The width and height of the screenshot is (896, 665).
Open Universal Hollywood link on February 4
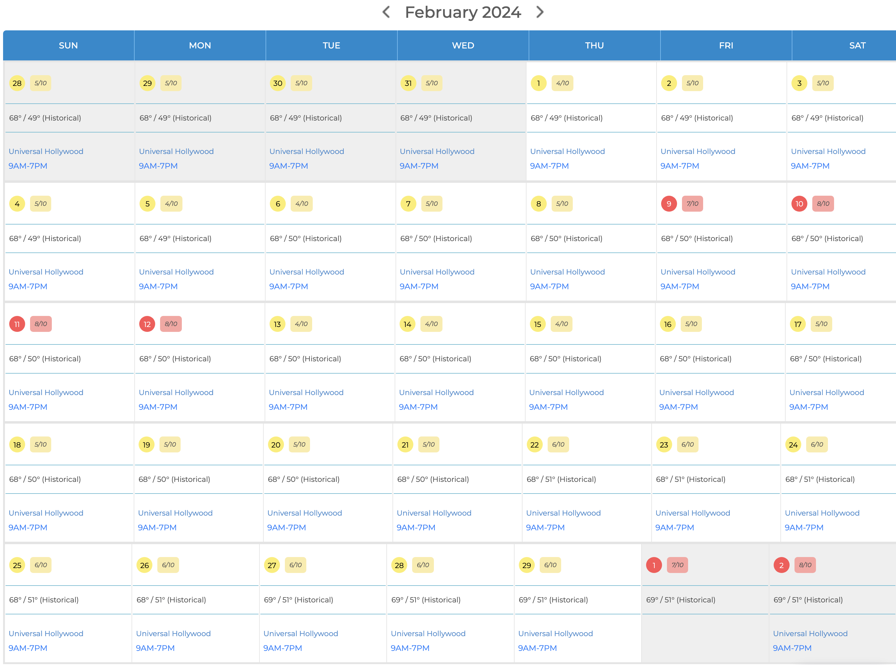pos(46,272)
